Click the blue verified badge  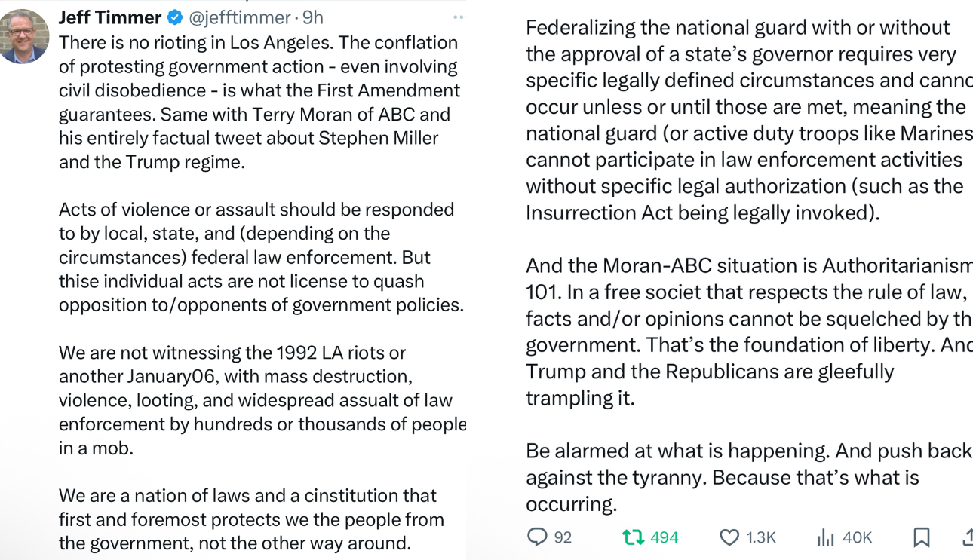point(174,17)
